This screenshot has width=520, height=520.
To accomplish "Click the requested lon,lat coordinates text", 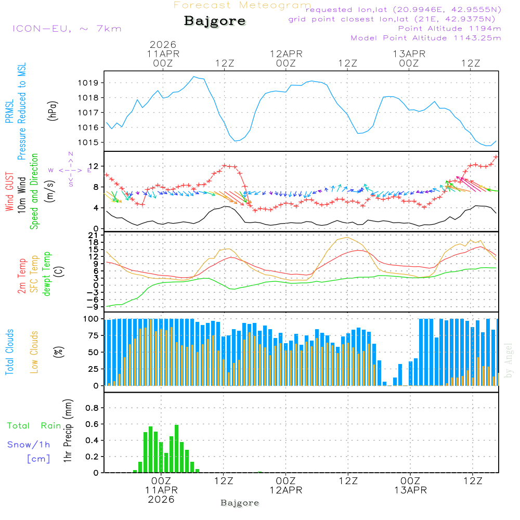I will tap(404, 10).
